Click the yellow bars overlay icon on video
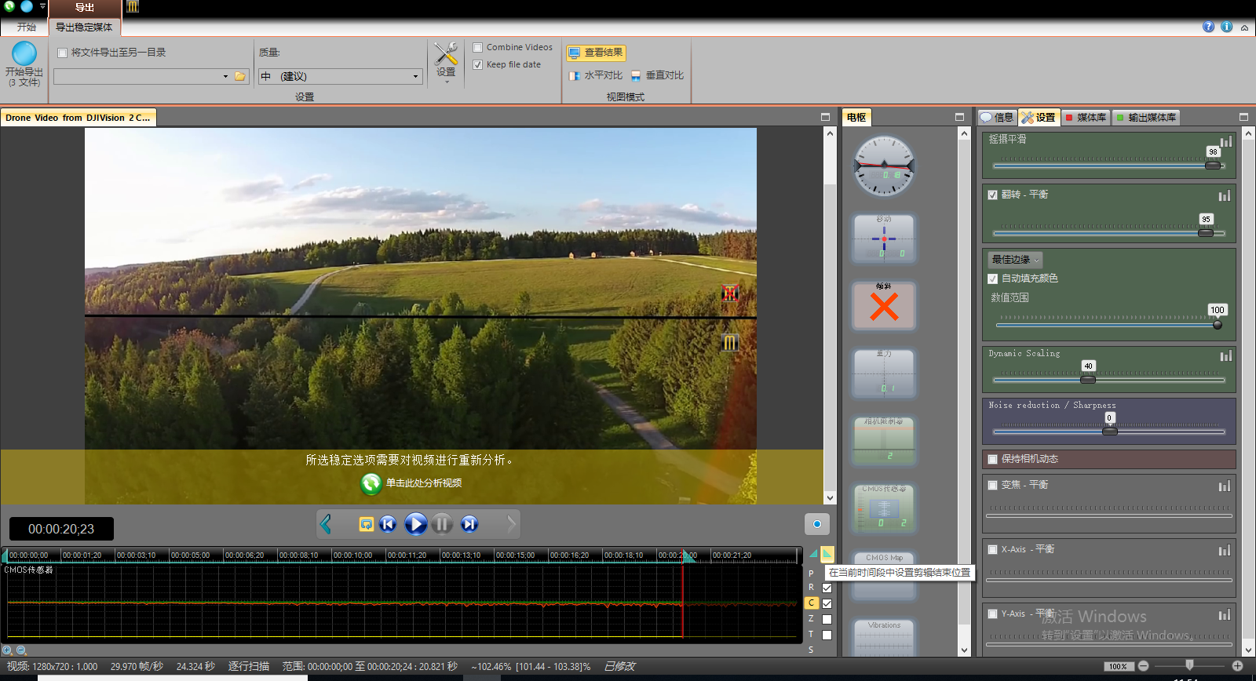1256x681 pixels. point(730,342)
